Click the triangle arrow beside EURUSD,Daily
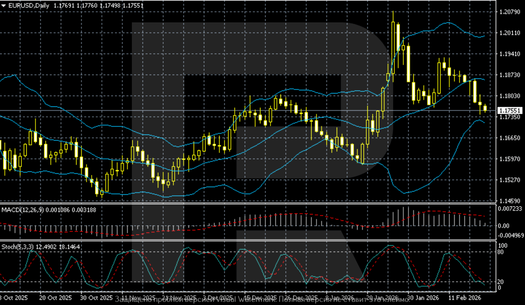 (x=3, y=5)
